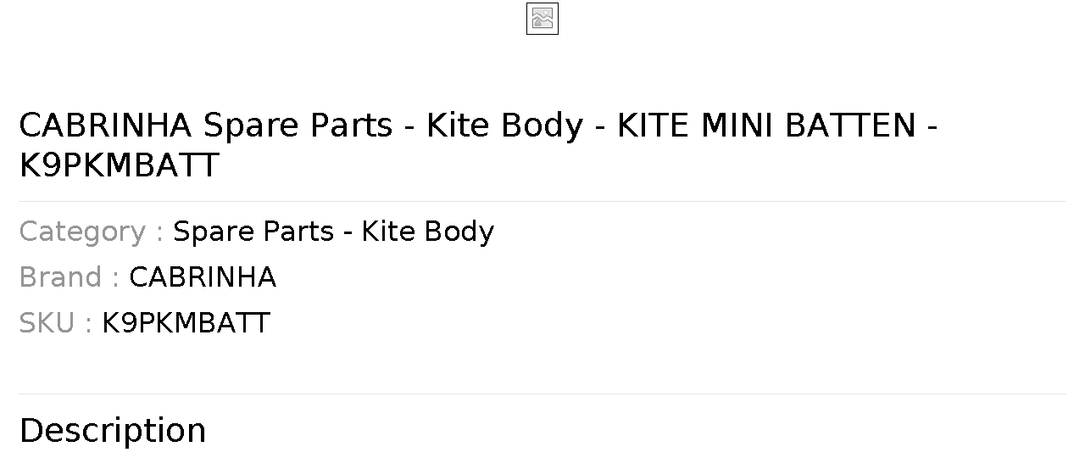Screen dimensions: 1085x469
Task: Click K9PKMBATT on the title's second line
Action: tap(119, 166)
